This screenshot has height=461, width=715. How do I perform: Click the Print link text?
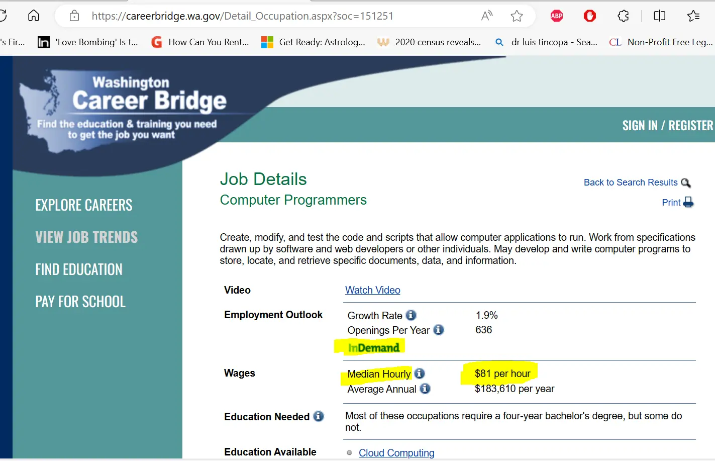click(671, 203)
